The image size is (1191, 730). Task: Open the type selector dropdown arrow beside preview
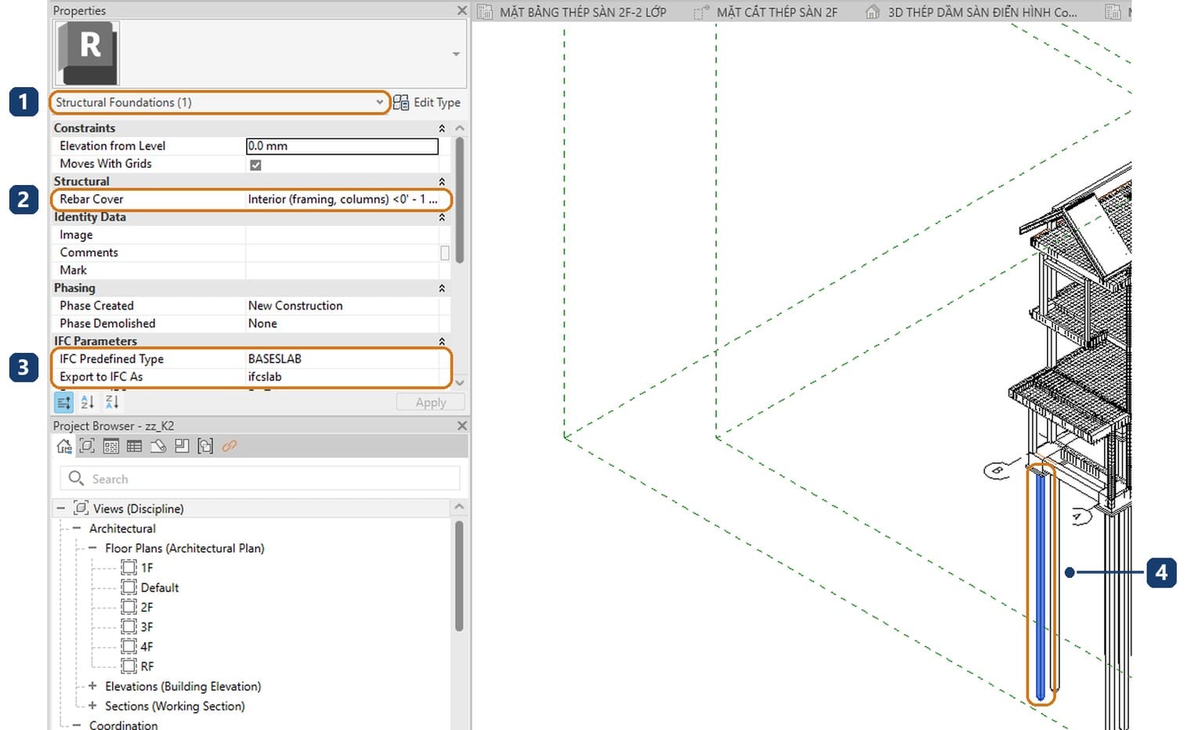[x=456, y=54]
